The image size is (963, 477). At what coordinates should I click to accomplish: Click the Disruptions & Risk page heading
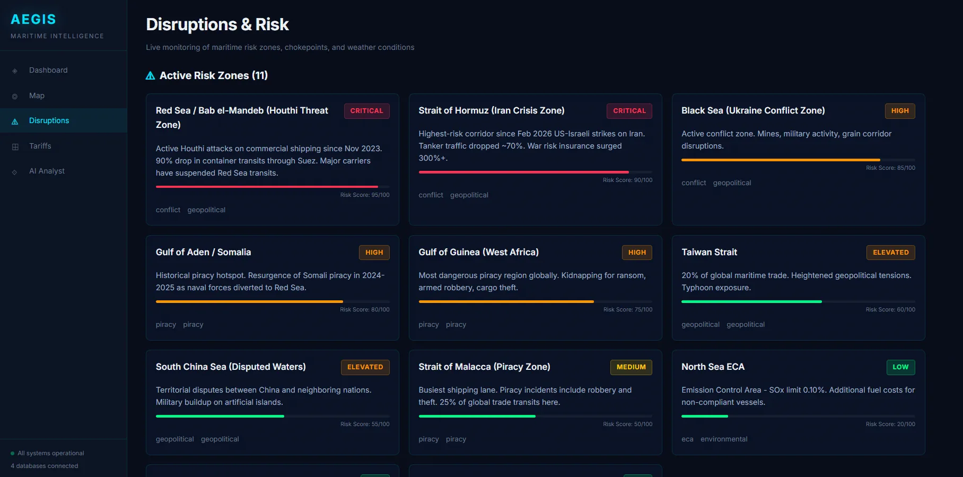click(x=217, y=24)
